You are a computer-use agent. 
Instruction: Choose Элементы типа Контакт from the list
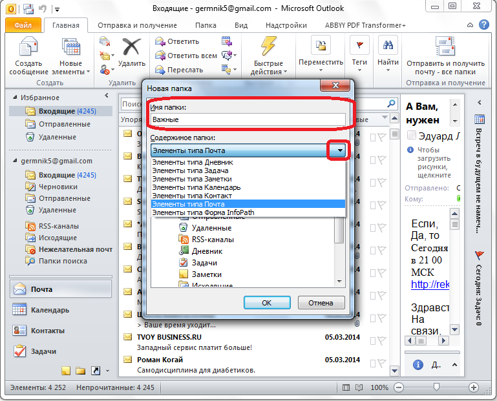coord(248,196)
